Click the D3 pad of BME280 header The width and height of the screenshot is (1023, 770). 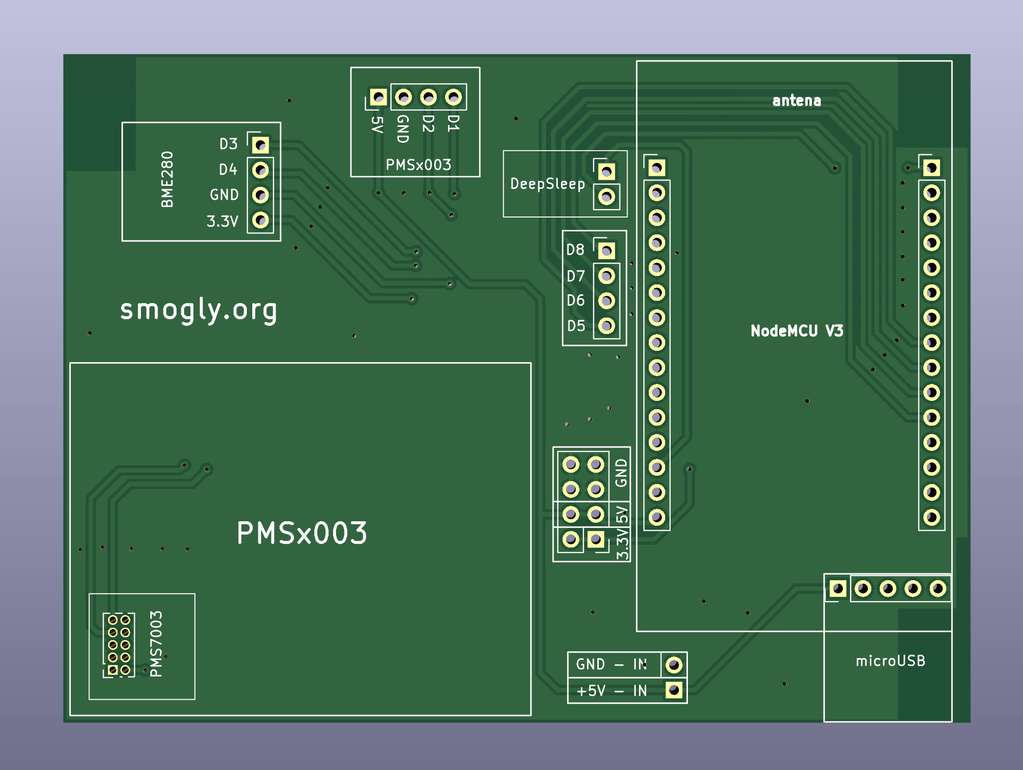(x=260, y=145)
